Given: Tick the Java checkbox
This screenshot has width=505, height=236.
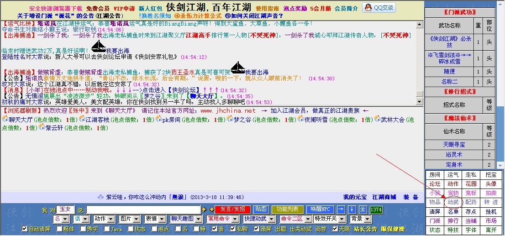Looking at the screenshot, I should tap(106, 229).
